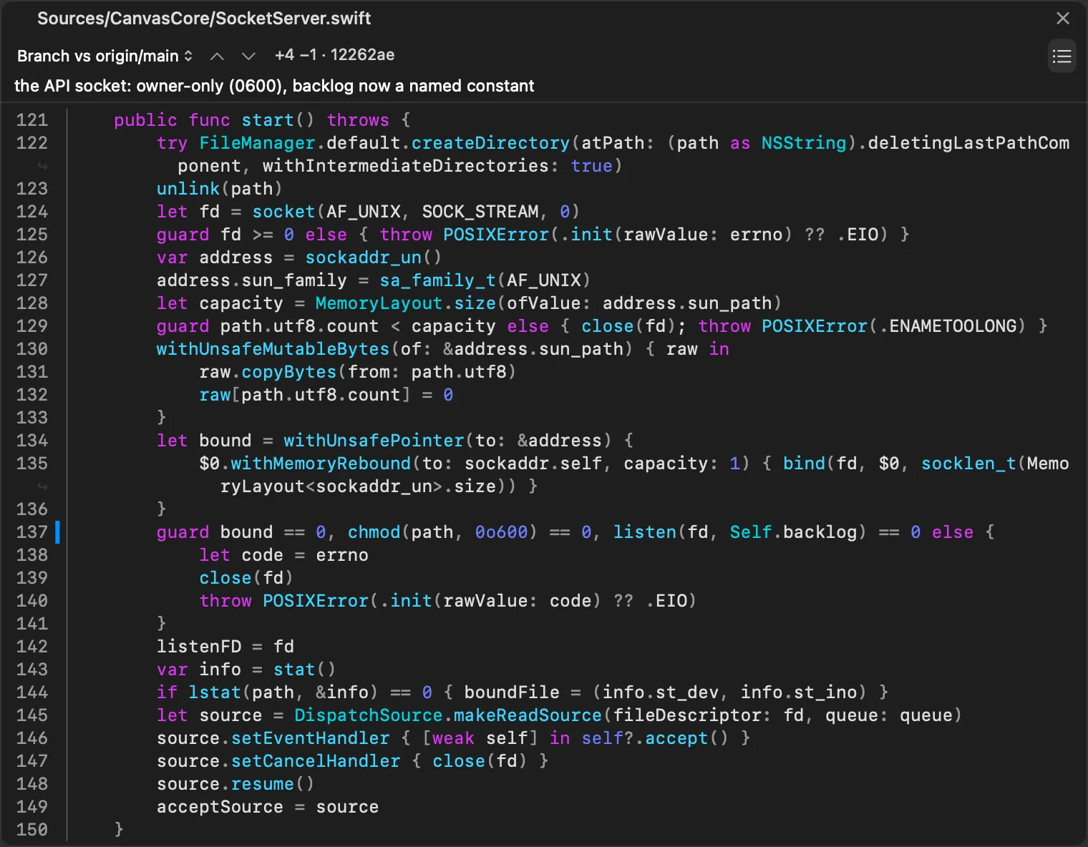Click line number 121
This screenshot has height=847, width=1088.
tap(32, 120)
